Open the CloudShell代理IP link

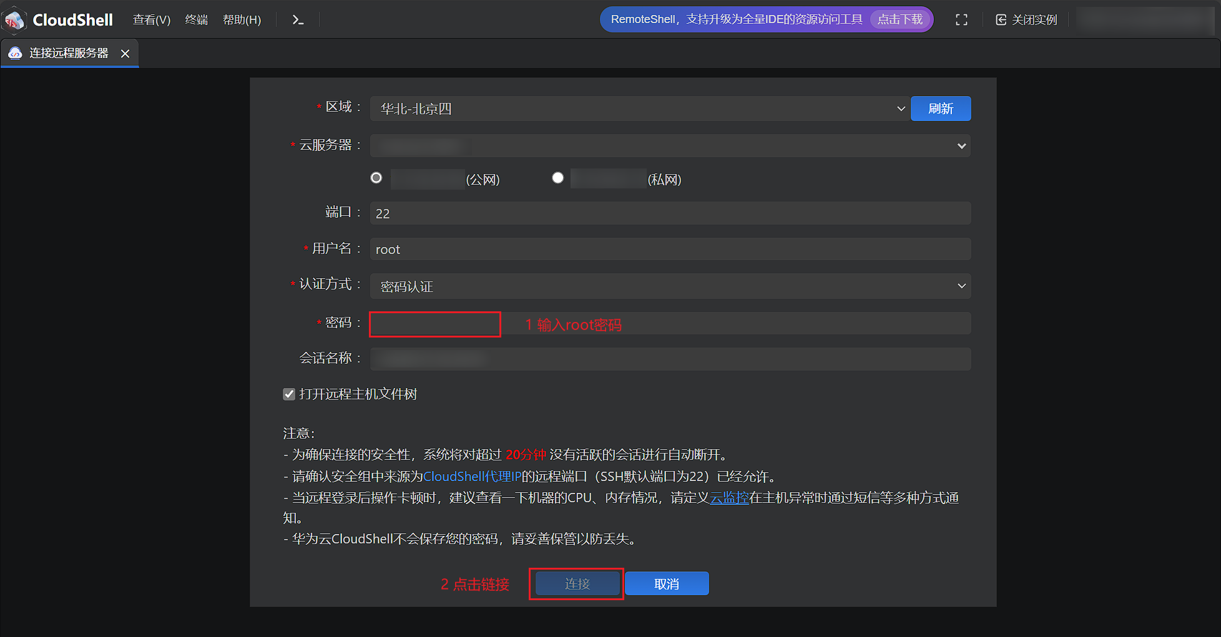(472, 477)
